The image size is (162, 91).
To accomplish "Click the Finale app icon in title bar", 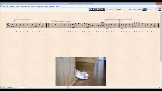I will 1,4.
